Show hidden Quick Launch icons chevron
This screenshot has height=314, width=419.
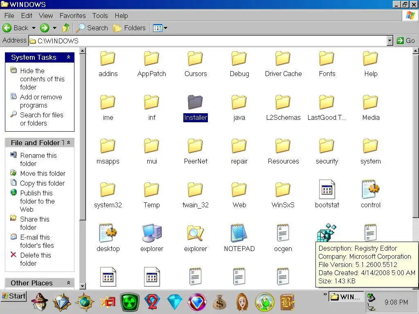[x=325, y=294]
